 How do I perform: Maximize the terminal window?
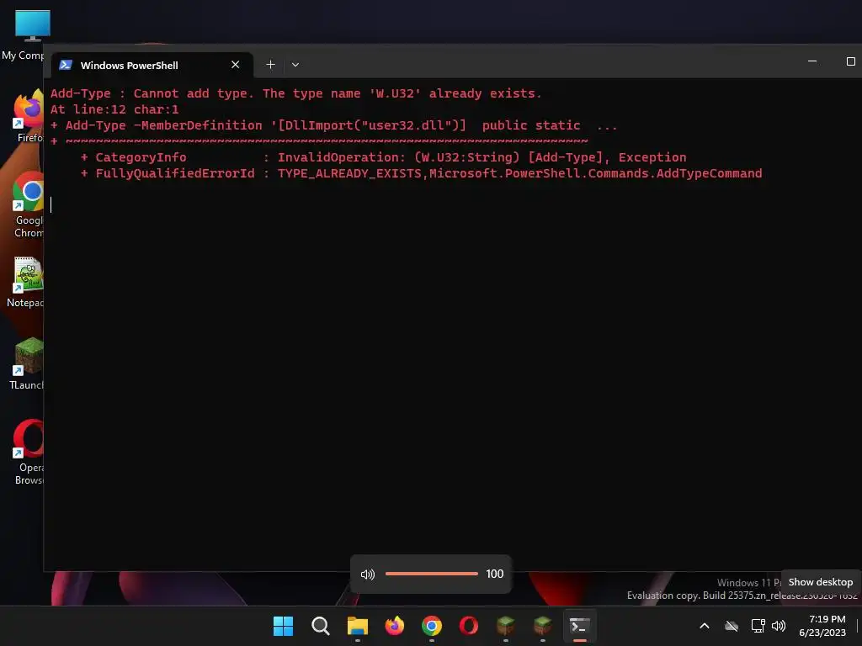click(x=850, y=61)
